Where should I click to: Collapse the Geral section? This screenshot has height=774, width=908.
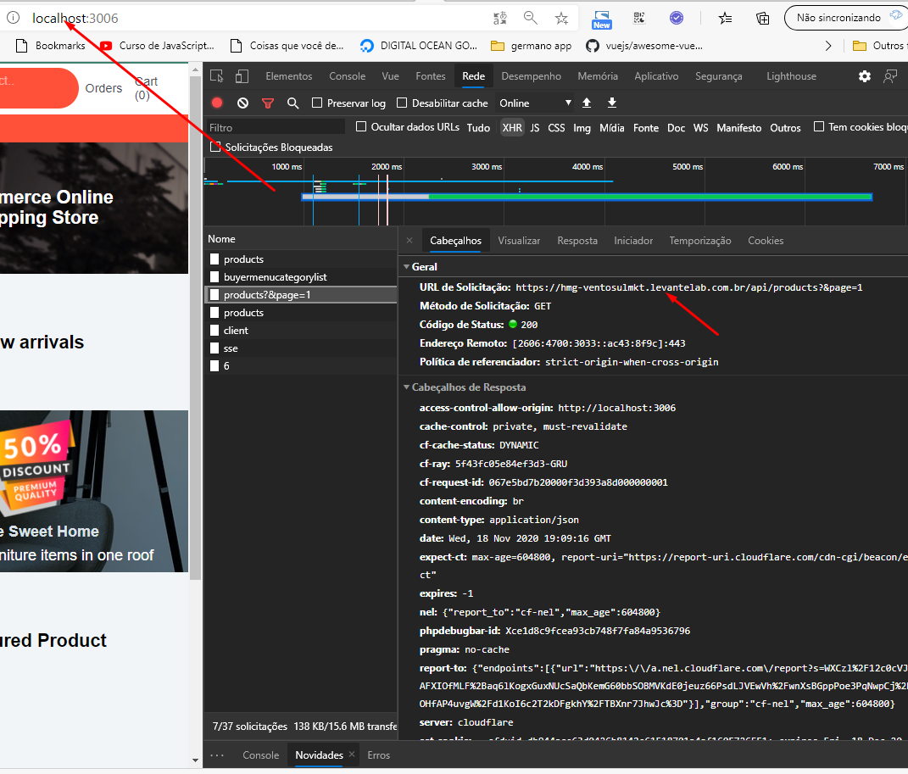tap(407, 265)
